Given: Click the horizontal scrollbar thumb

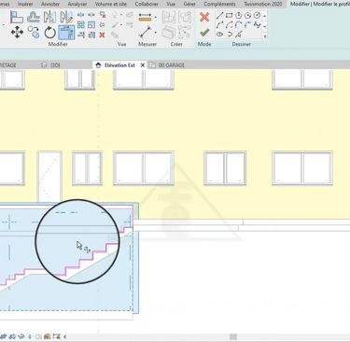Looking at the screenshot, I should [x=233, y=336].
